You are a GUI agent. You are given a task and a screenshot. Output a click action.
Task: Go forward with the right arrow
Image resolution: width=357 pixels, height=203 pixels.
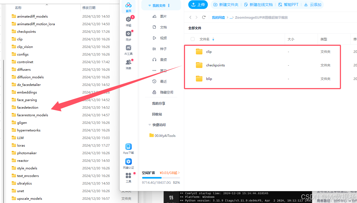click(x=197, y=17)
